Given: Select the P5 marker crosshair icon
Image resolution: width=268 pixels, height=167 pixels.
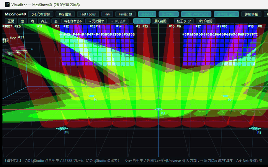Looking at the screenshot, I should point(255,128).
